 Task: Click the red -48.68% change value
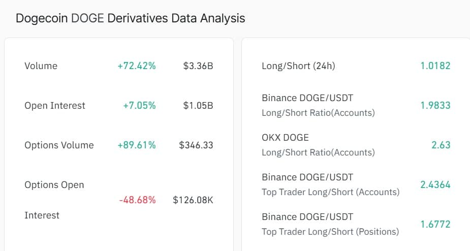pos(137,200)
